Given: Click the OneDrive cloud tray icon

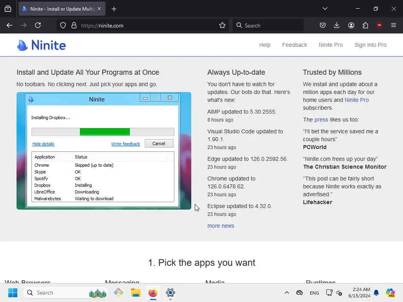Looking at the screenshot, I should pos(299,293).
